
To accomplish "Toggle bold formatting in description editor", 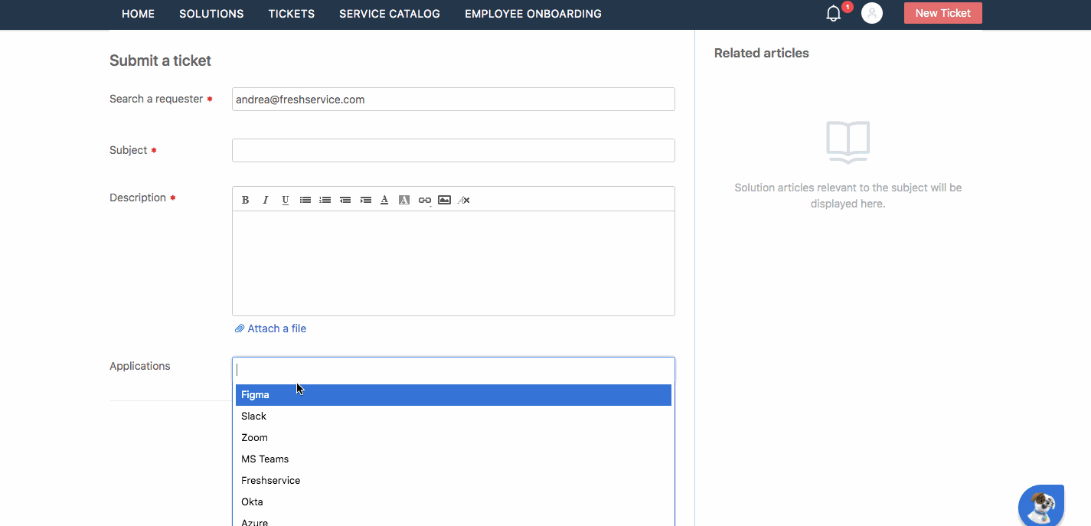I will (x=246, y=200).
